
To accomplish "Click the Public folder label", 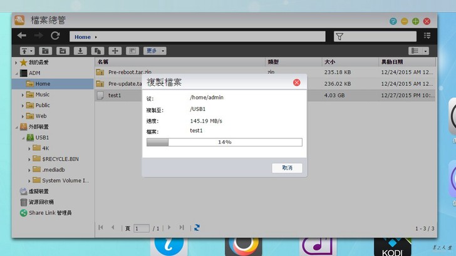I will (x=43, y=105).
